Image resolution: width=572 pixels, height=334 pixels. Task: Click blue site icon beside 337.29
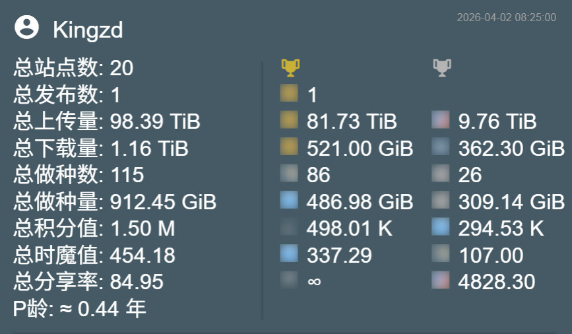click(x=289, y=253)
